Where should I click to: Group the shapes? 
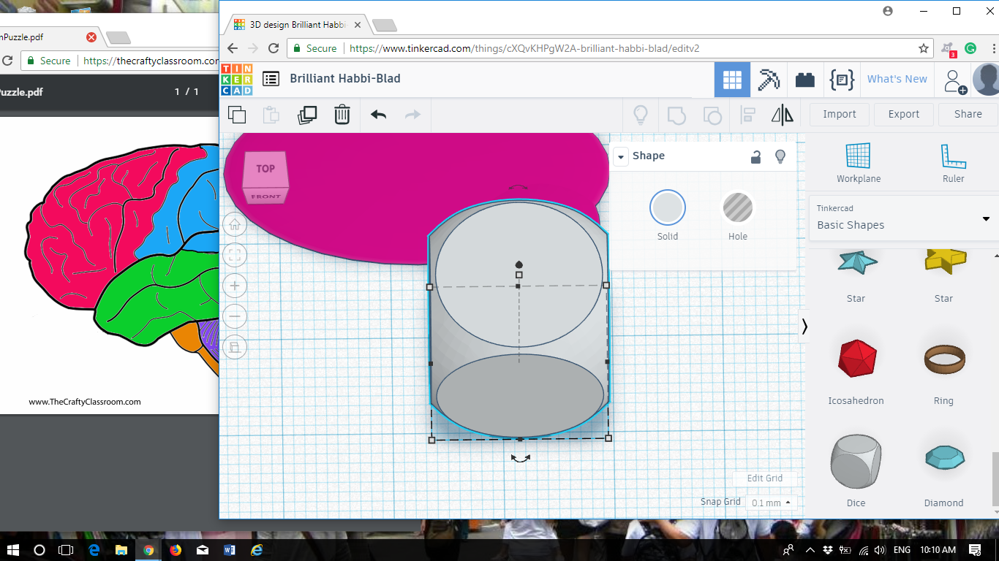click(676, 115)
